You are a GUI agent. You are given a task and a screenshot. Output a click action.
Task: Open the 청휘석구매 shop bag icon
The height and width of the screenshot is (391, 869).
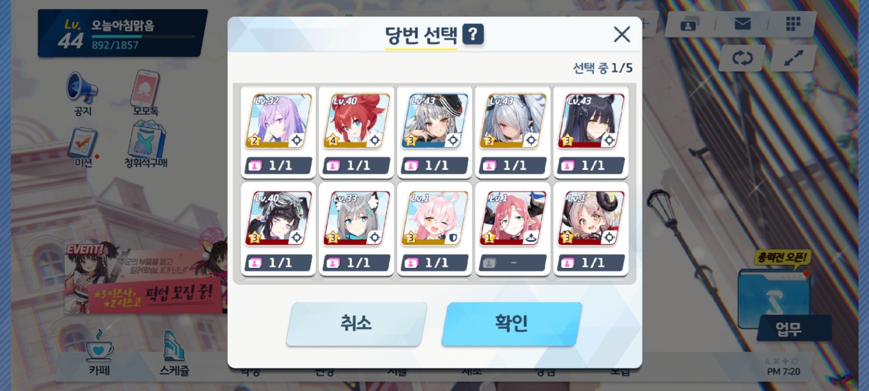(145, 139)
